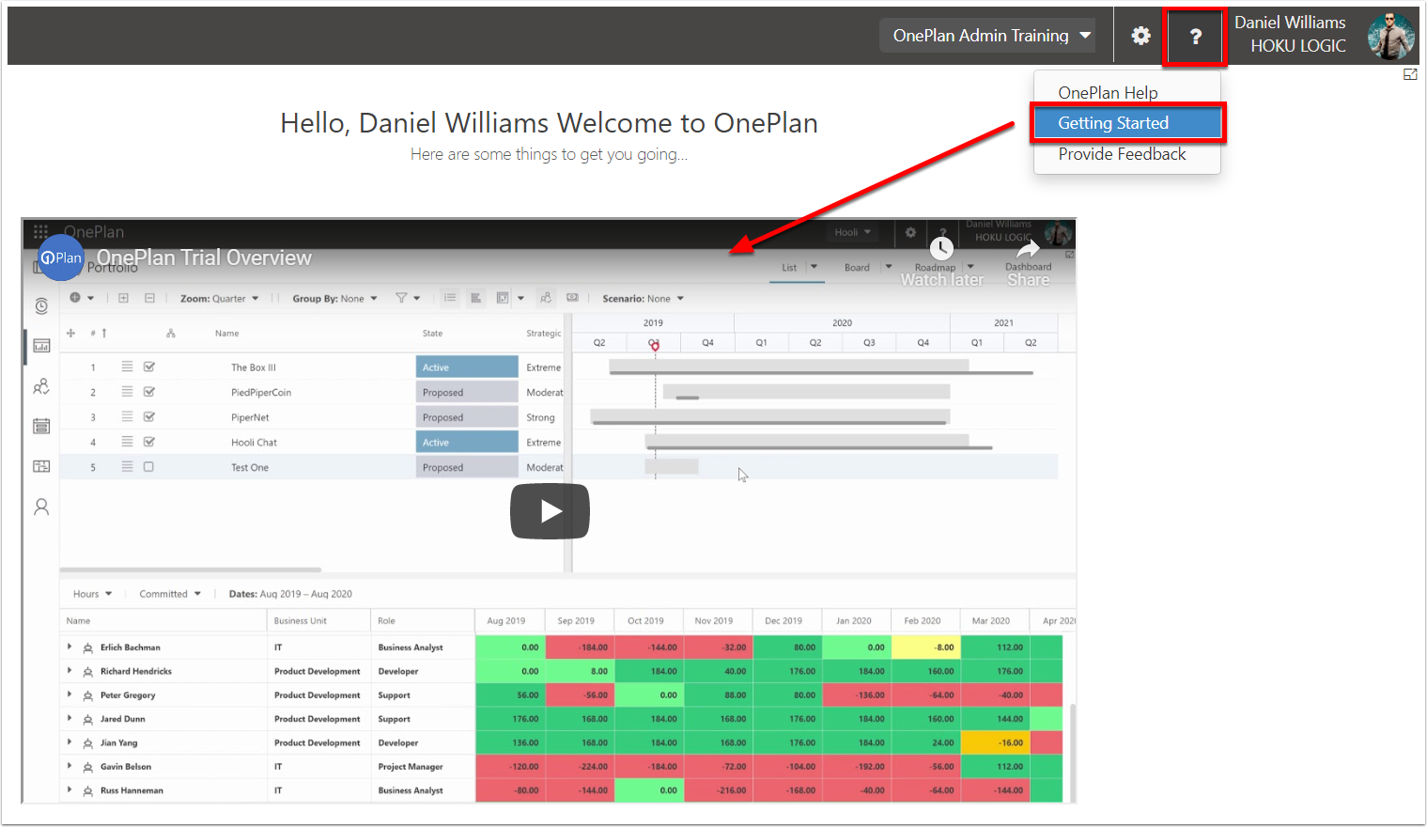Toggle the checkbox for PiperNet row

(x=148, y=416)
